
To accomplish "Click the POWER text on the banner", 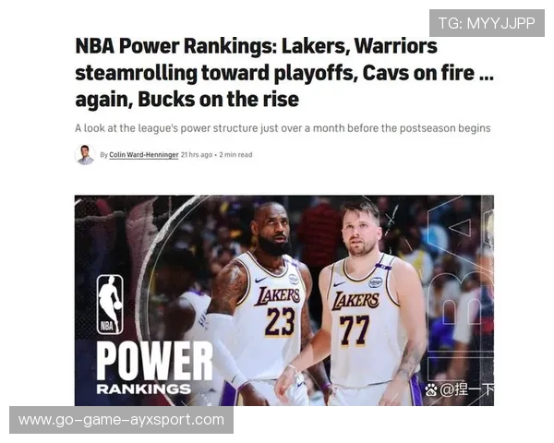I will (x=154, y=361).
